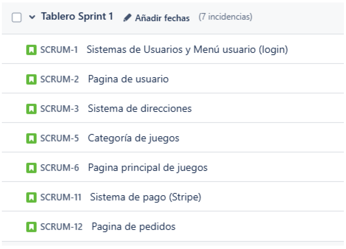Viewport: 346px width, 249px height.
Task: Click the pencil icon for adding dates
Action: pos(127,18)
